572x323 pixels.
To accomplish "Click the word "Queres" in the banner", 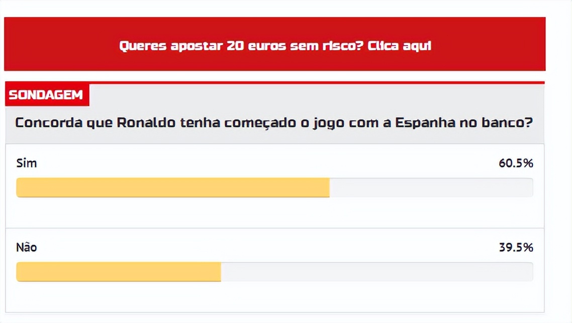I will (142, 46).
